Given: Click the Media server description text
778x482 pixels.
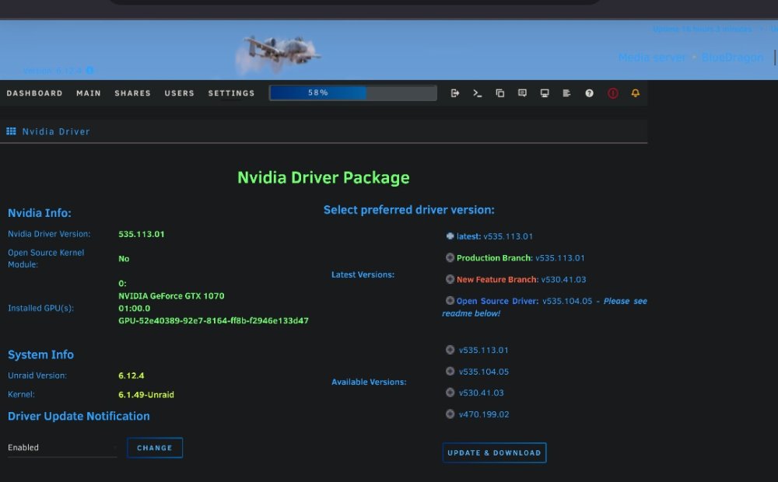Looking at the screenshot, I should click(653, 58).
